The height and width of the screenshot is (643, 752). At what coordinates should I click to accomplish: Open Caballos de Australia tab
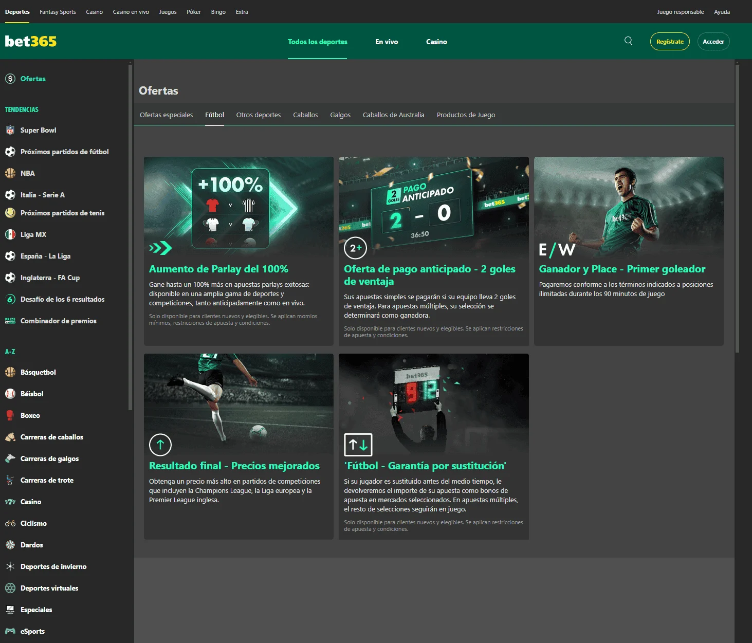(394, 115)
